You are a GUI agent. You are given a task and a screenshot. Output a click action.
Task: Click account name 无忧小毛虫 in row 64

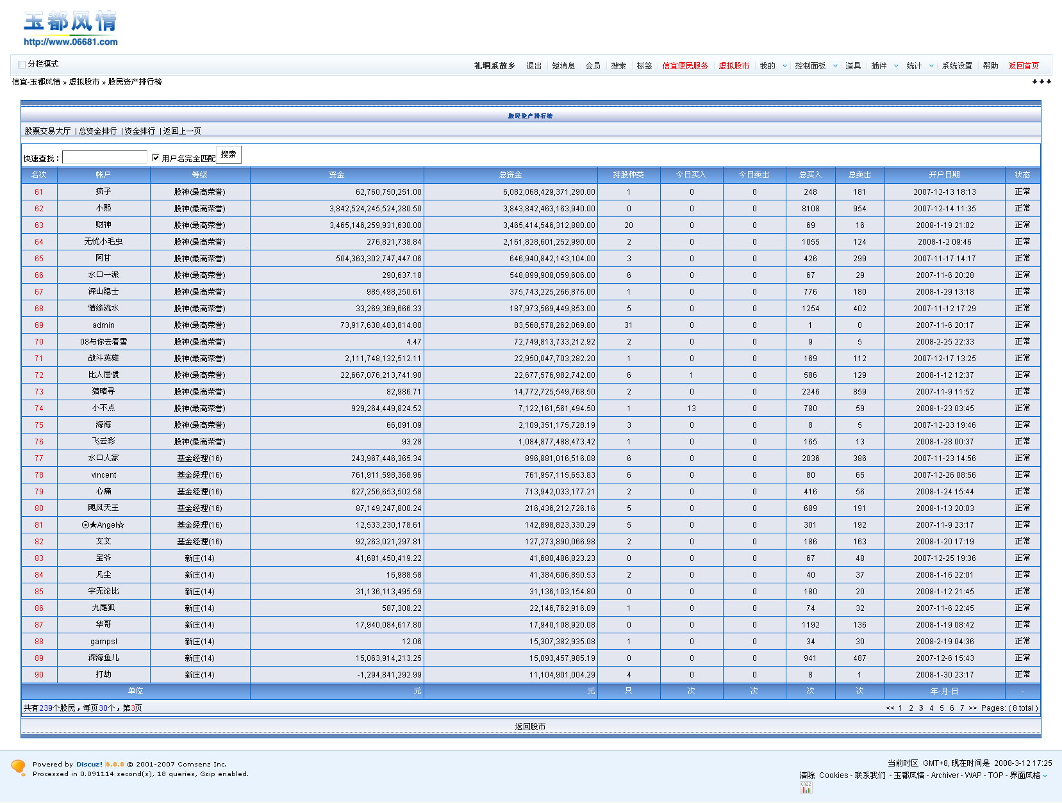(103, 242)
